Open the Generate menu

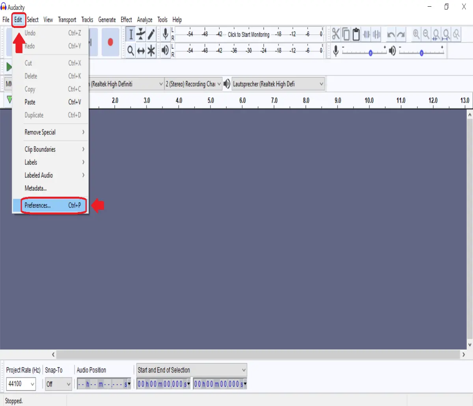pyautogui.click(x=107, y=20)
